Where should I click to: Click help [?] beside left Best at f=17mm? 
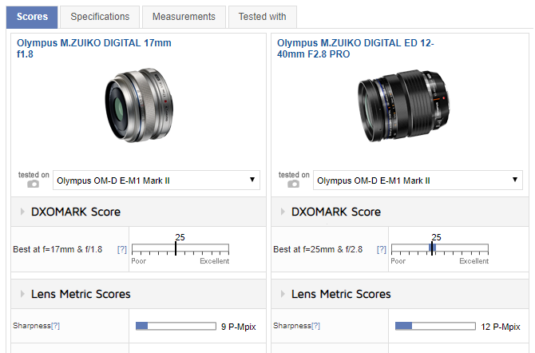pos(122,250)
